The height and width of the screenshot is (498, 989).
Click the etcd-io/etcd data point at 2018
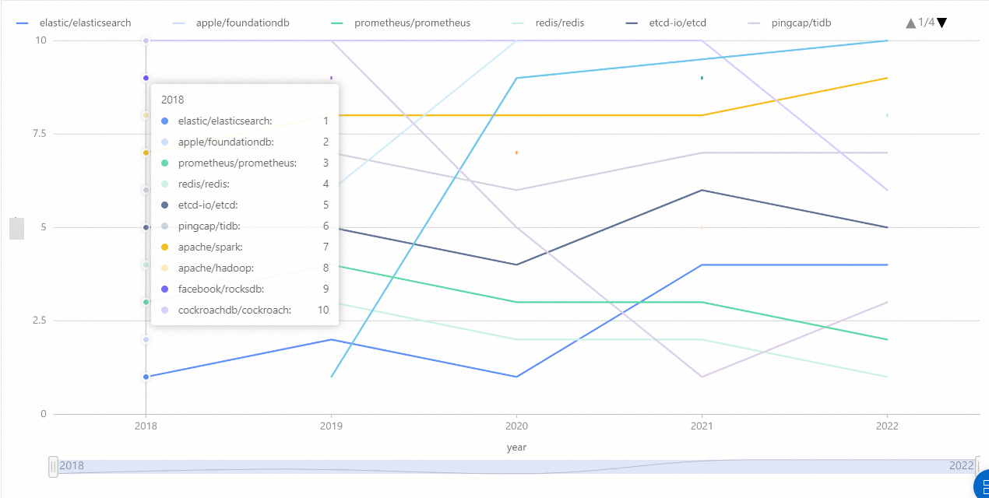tap(146, 227)
